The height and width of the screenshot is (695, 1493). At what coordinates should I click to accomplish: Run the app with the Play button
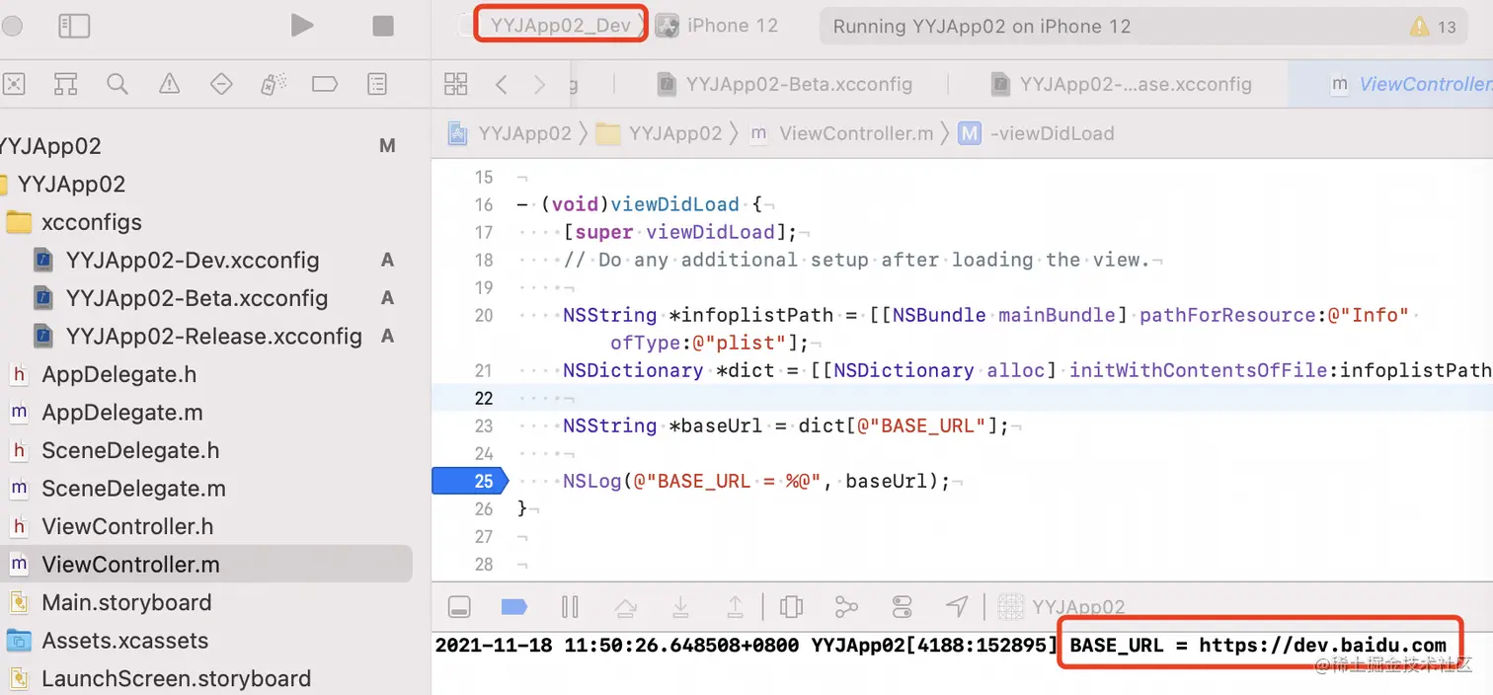coord(302,26)
